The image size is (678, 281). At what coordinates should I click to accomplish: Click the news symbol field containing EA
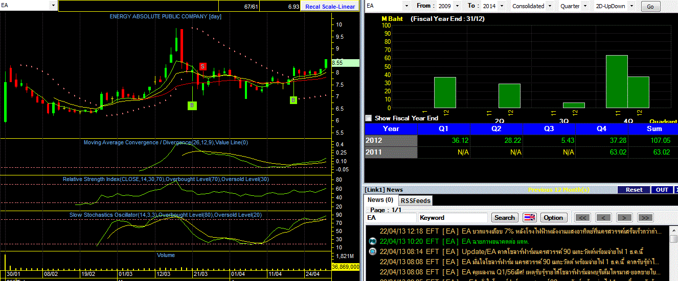point(391,218)
